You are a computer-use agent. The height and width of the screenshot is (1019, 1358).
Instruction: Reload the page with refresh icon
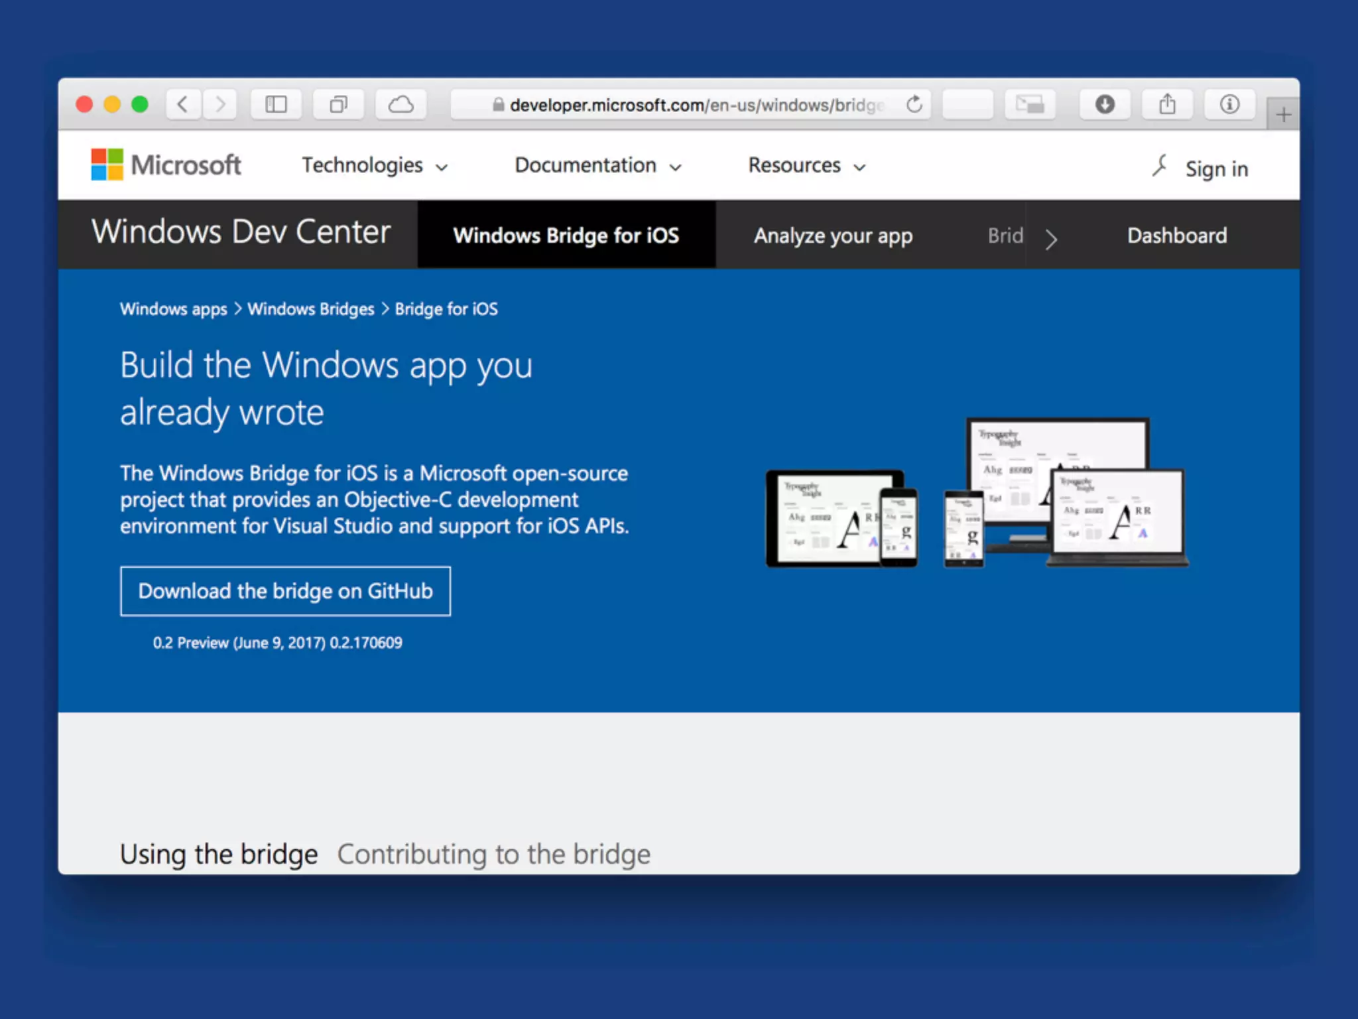tap(914, 104)
